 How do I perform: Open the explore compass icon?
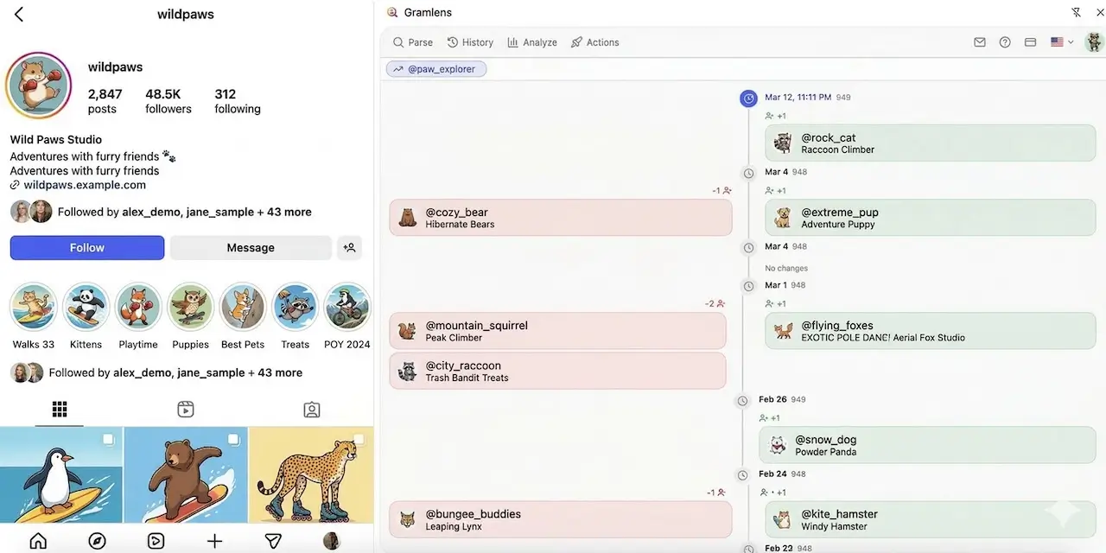coord(97,541)
